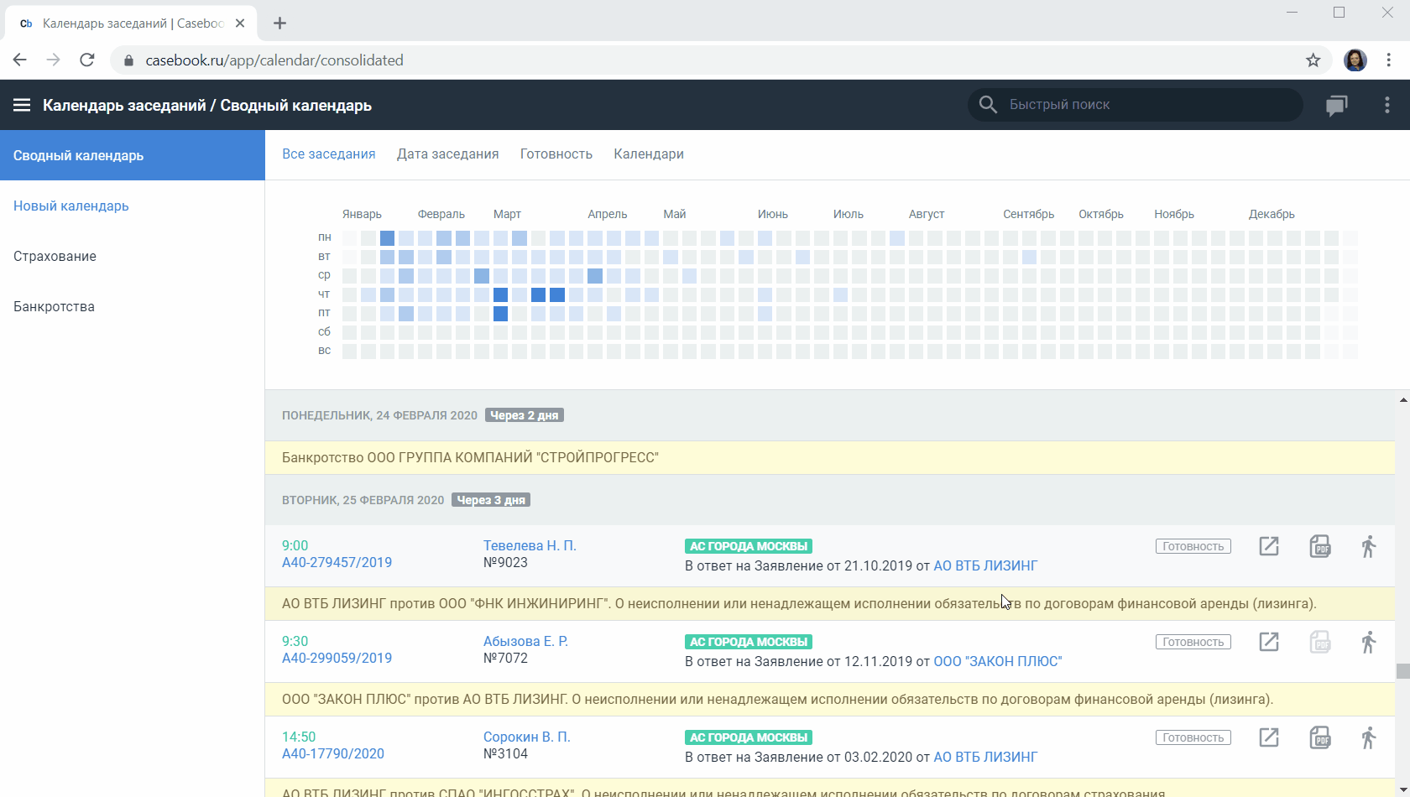Image resolution: width=1410 pixels, height=797 pixels.
Task: Click the Через 3 дня badge
Action: click(491, 500)
